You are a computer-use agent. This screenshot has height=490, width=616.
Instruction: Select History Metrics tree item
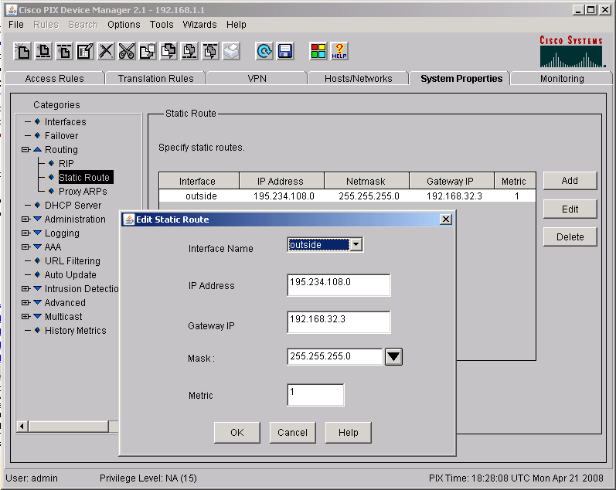coord(76,331)
